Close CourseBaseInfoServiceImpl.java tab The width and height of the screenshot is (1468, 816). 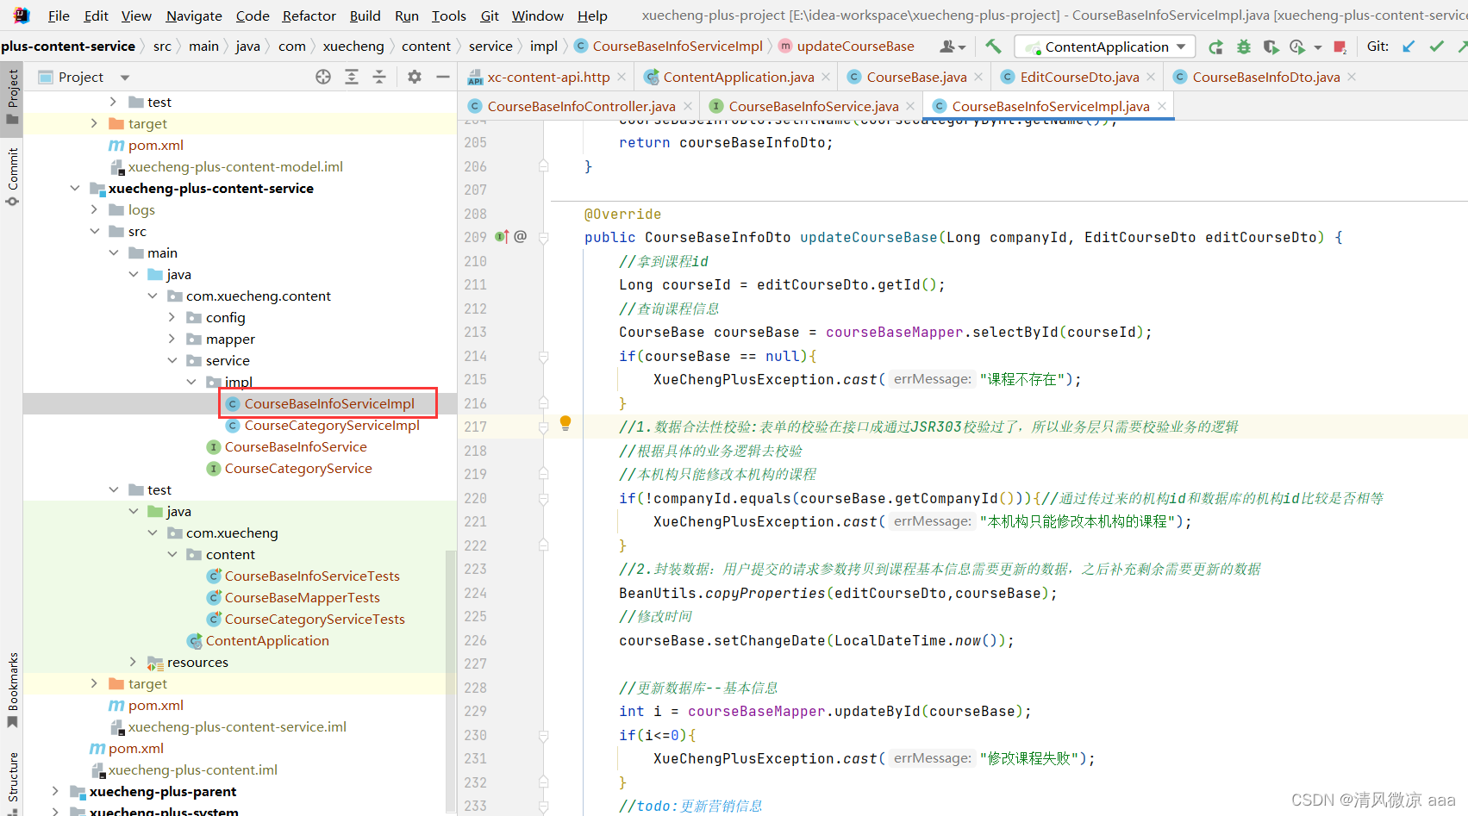click(1162, 106)
